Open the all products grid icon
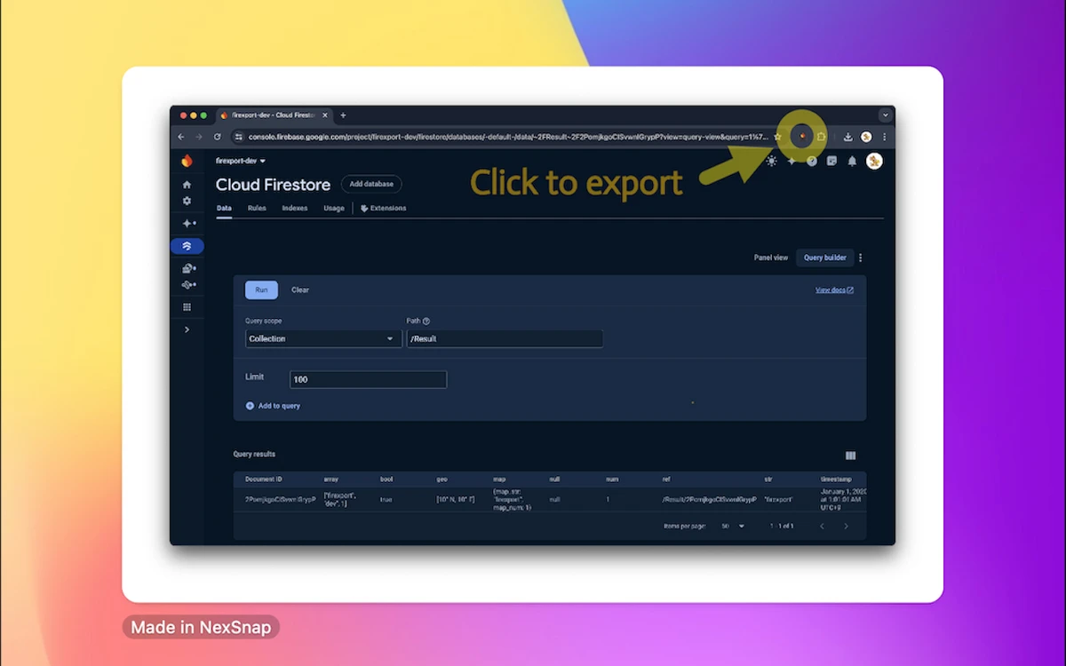1066x666 pixels. [x=187, y=307]
